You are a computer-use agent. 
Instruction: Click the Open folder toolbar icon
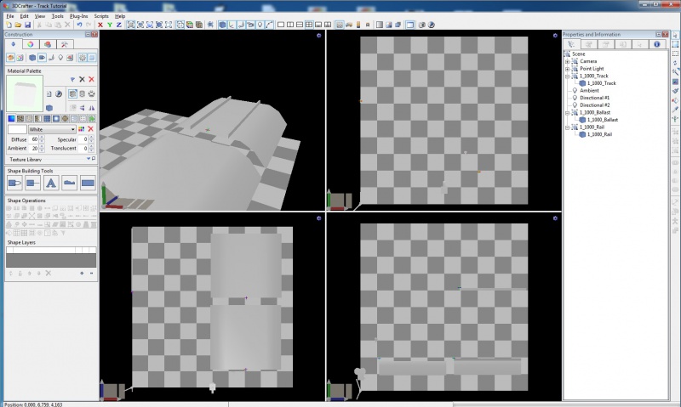pos(18,25)
